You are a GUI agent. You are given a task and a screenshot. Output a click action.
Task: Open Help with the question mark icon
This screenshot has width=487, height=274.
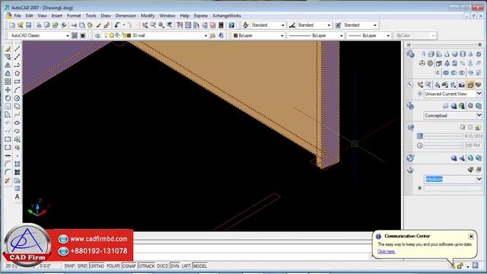[231, 25]
